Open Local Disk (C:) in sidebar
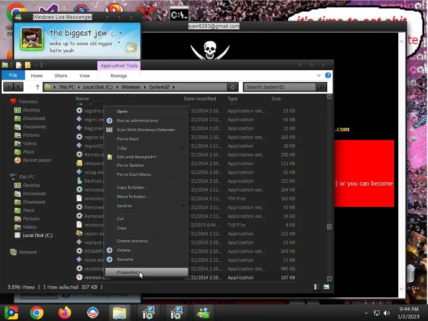 point(37,235)
